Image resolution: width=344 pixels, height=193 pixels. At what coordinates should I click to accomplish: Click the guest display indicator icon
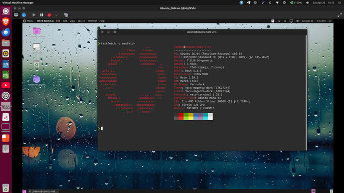[x=291, y=21]
